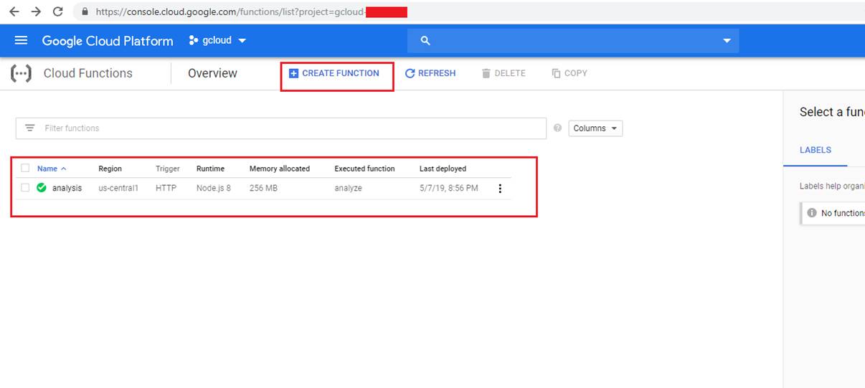Open the hamburger navigation menu
865x388 pixels.
coord(21,40)
